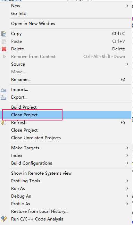Click the Remove from Context icon
The width and height of the screenshot is (133, 225).
pos(4,57)
